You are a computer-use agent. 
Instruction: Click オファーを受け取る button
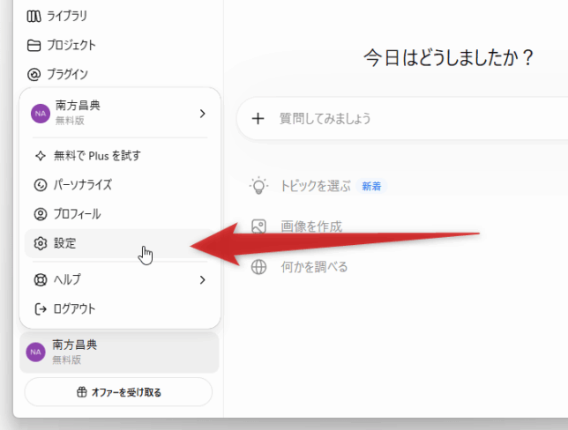coord(118,392)
